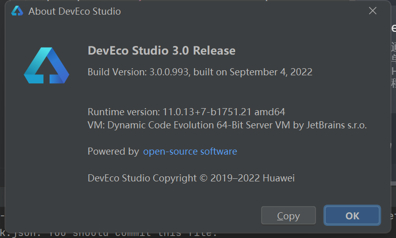Click the Powered by label
This screenshot has width=396, height=238.
pos(113,152)
